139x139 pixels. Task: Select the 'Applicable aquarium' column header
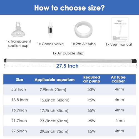pos(54,80)
